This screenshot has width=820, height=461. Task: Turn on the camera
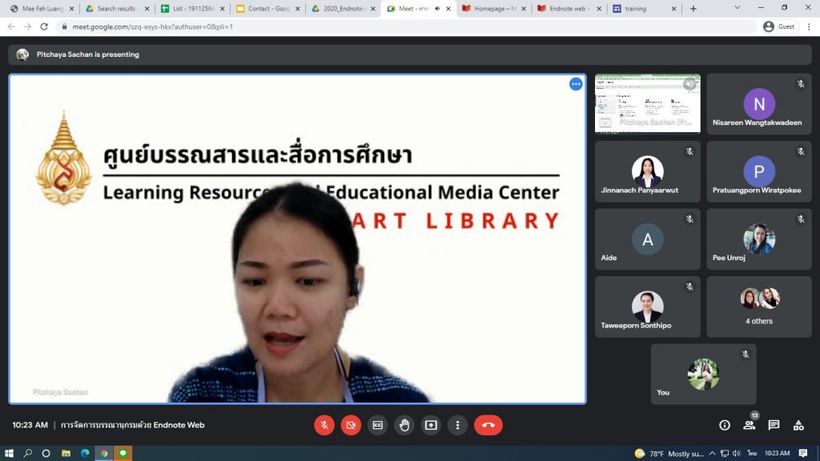(351, 425)
